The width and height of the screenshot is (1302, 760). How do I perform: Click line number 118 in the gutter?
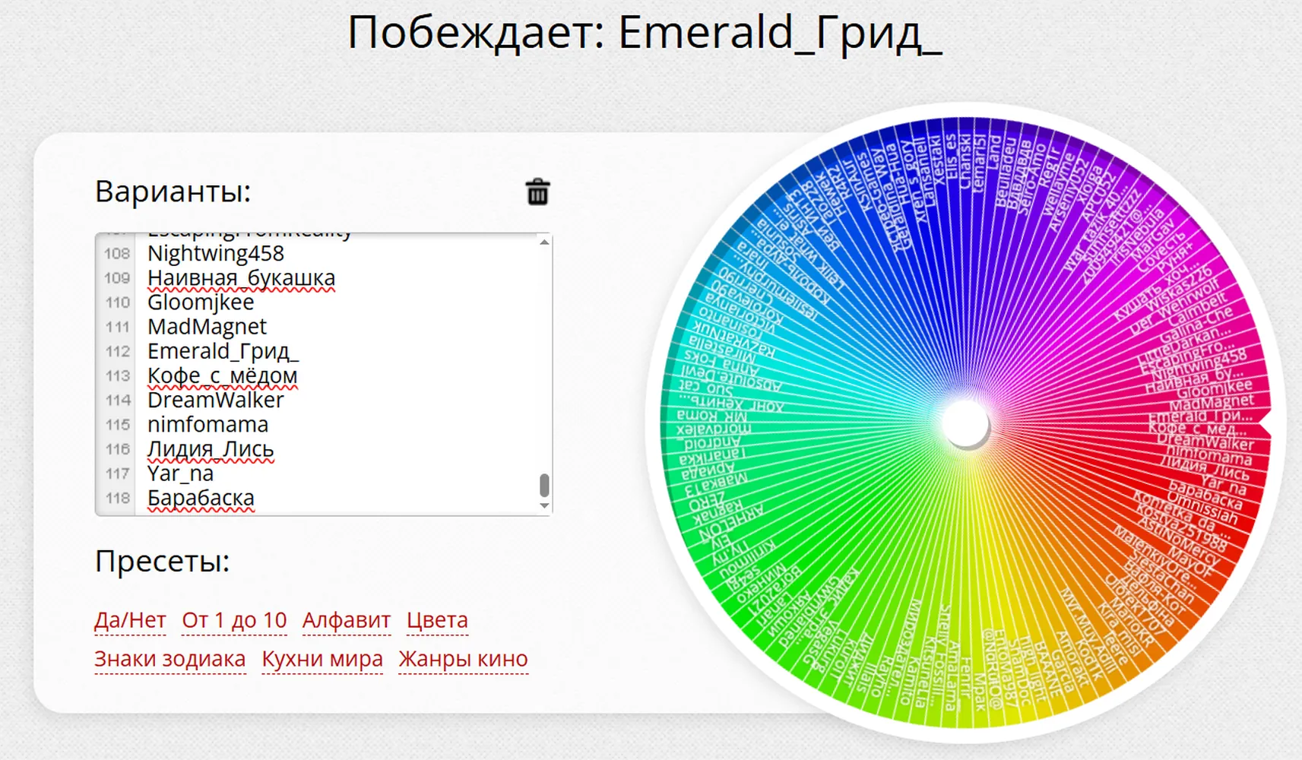click(x=118, y=498)
